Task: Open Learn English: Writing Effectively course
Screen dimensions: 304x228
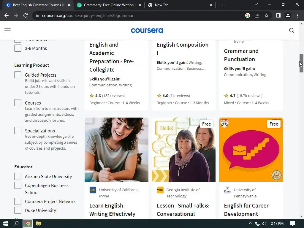Action: tap(112, 210)
